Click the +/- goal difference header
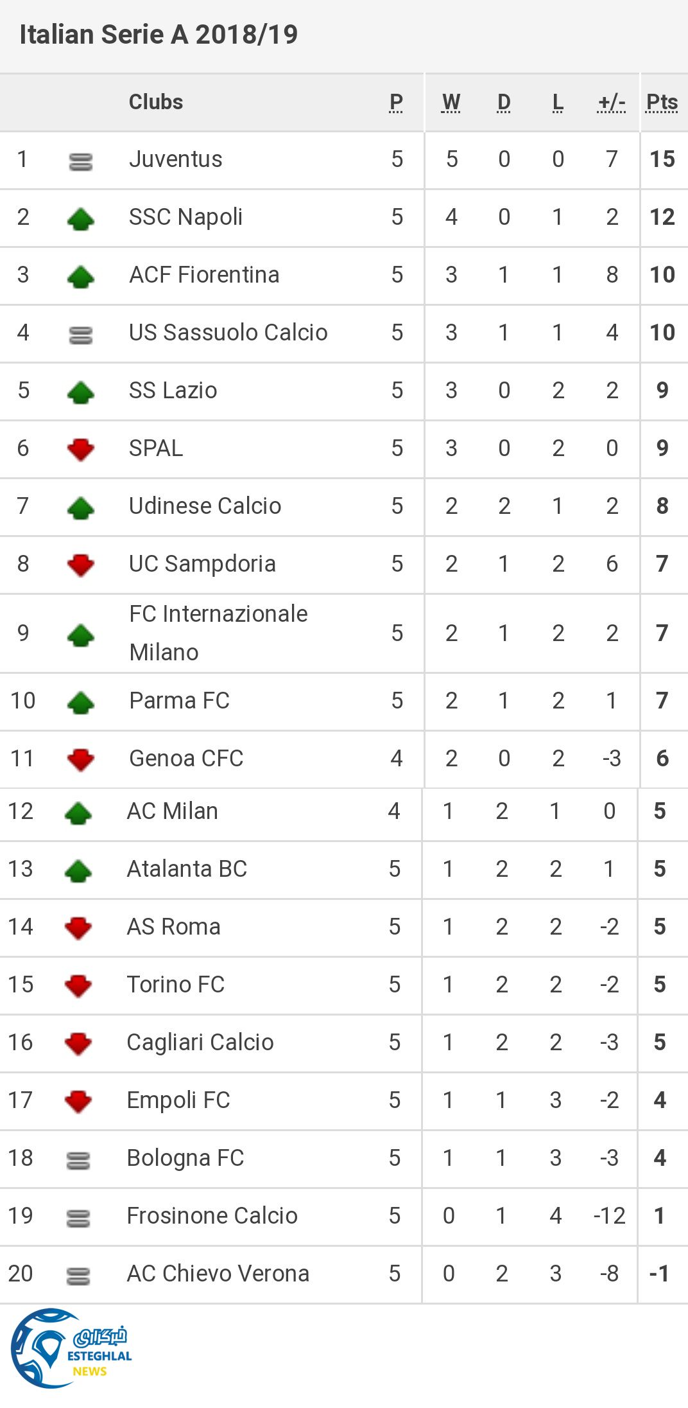Viewport: 688px width, 1408px height. click(x=611, y=102)
